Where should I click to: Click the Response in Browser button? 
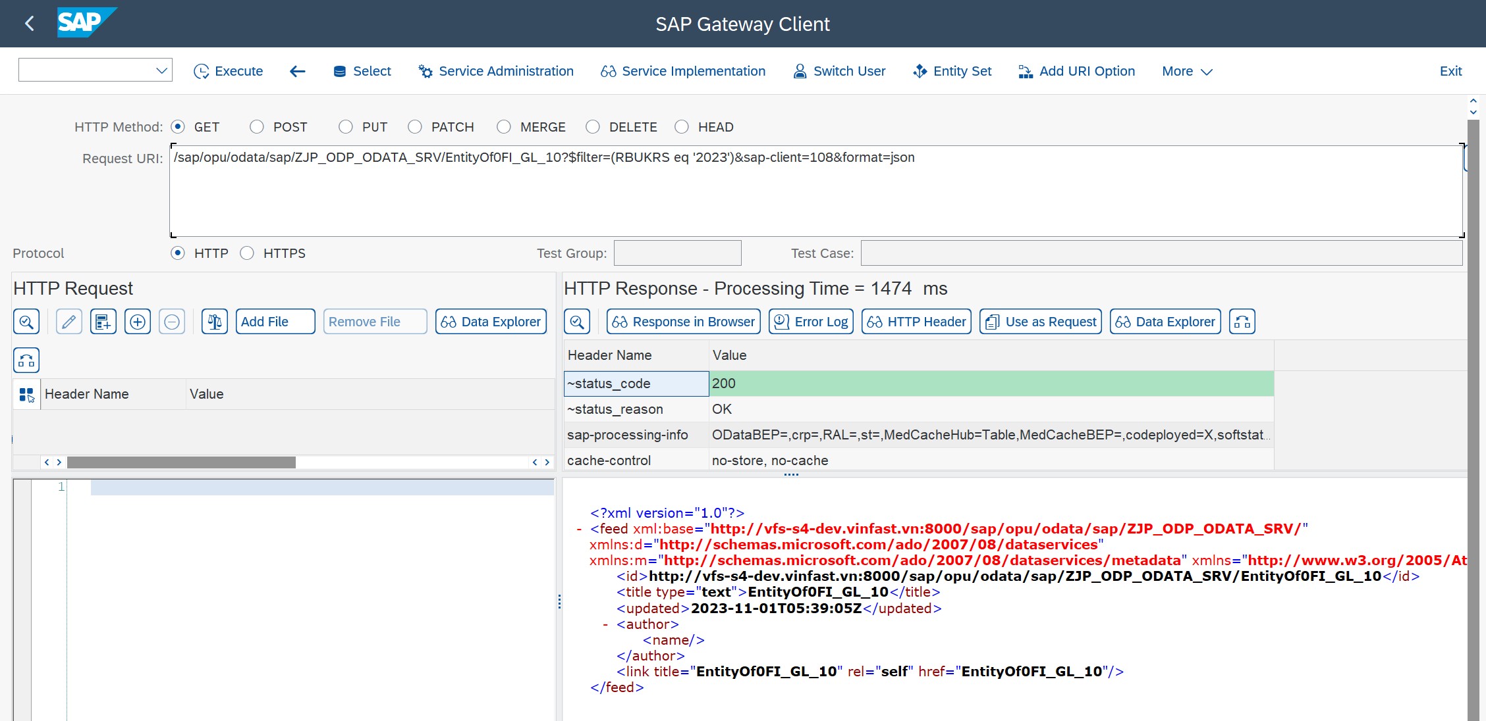click(684, 322)
